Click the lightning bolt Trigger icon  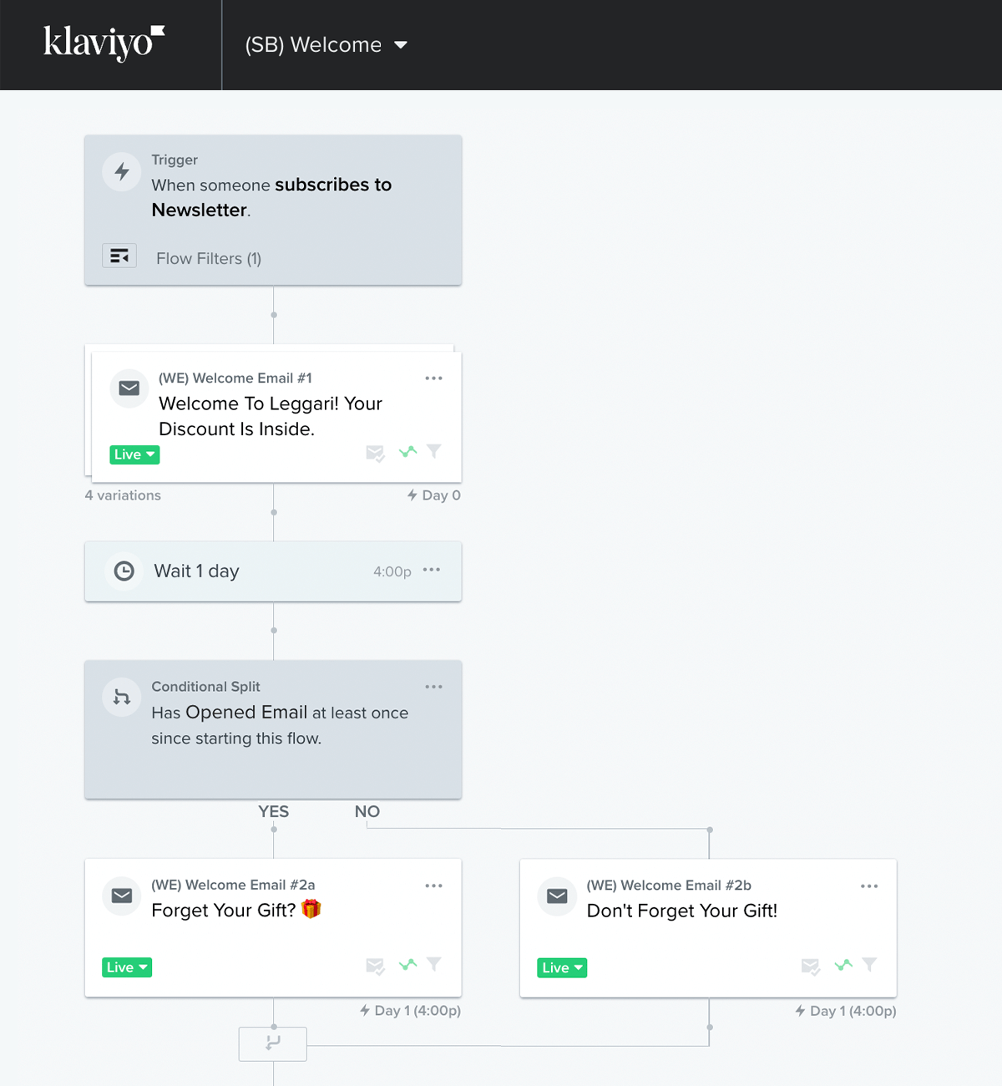tap(122, 171)
